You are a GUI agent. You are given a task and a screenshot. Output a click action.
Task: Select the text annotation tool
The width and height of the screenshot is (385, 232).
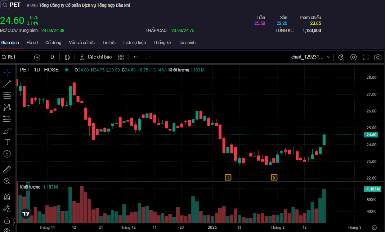click(x=7, y=142)
